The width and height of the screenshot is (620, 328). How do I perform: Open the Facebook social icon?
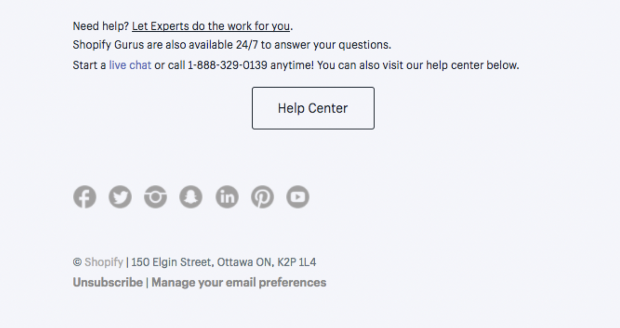[x=84, y=197]
